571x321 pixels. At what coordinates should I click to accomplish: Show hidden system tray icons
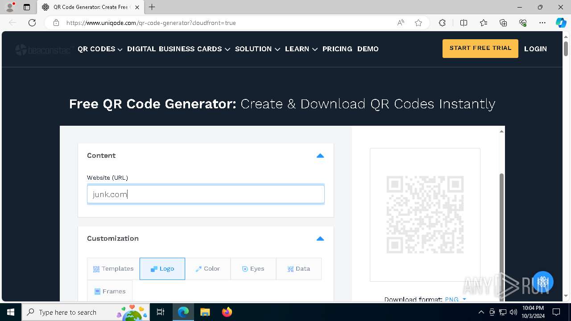point(481,312)
